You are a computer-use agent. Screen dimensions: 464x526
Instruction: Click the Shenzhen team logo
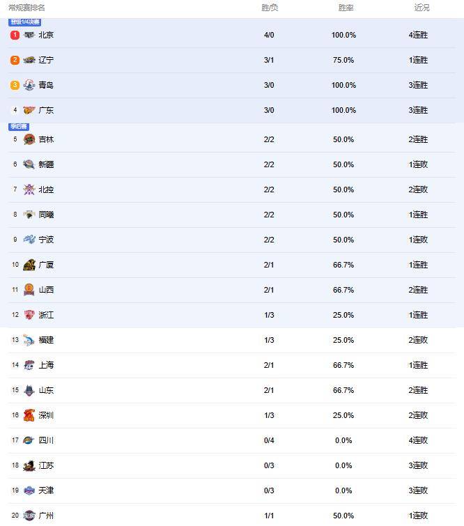[x=29, y=415]
